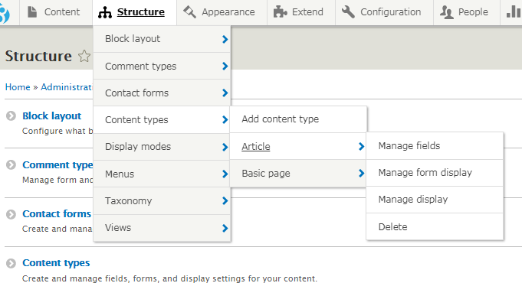The image size is (522, 283).
Task: Expand Taxonomy submenu chevron
Action: [x=225, y=200]
